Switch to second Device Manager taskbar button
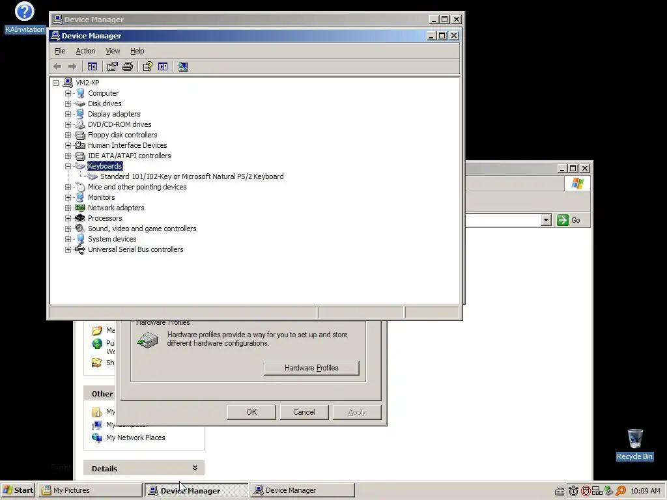 click(302, 490)
